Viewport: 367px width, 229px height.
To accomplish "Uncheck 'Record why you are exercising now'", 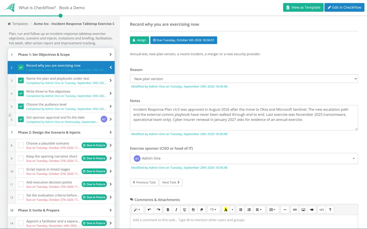I will pos(21,68).
